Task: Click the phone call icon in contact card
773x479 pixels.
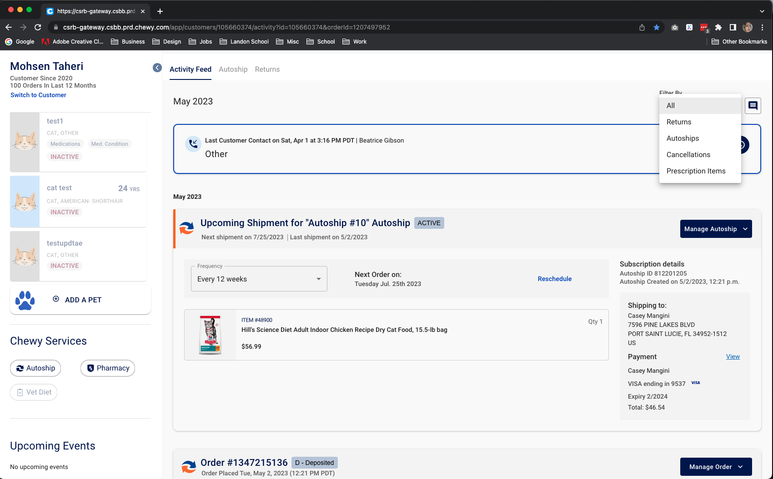Action: (x=193, y=144)
